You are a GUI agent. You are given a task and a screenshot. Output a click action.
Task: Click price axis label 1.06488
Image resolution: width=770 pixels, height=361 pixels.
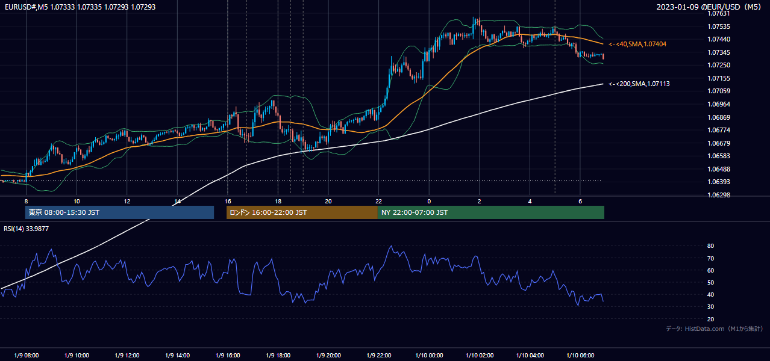(719, 169)
